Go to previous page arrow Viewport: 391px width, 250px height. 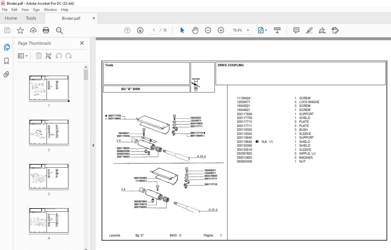(127, 30)
